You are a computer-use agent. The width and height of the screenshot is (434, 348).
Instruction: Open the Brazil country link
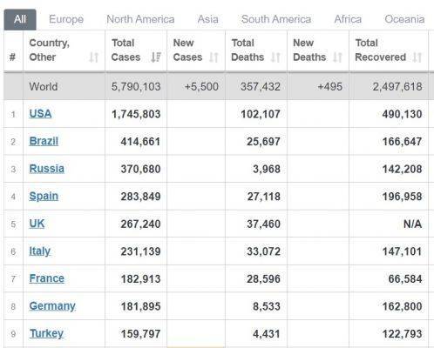[x=44, y=141]
